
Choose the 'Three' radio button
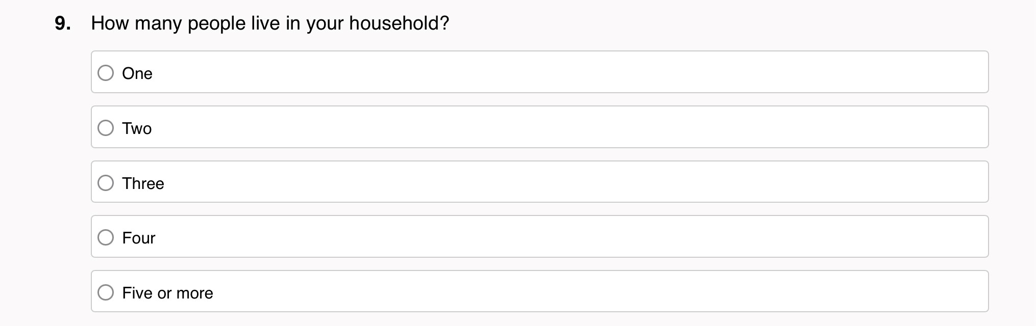(106, 183)
